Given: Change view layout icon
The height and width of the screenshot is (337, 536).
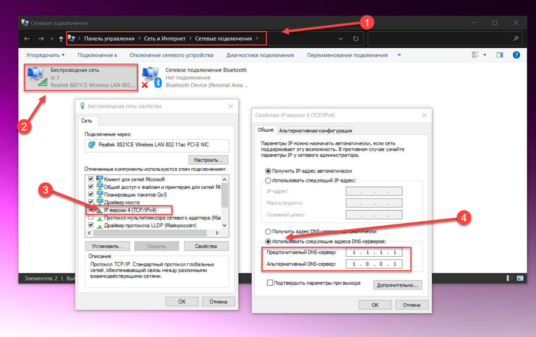Looking at the screenshot, I should coord(475,55).
